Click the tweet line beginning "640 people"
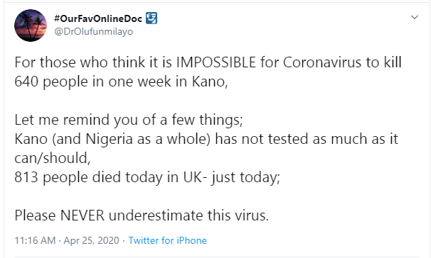This screenshot has height=258, width=431. 121,82
